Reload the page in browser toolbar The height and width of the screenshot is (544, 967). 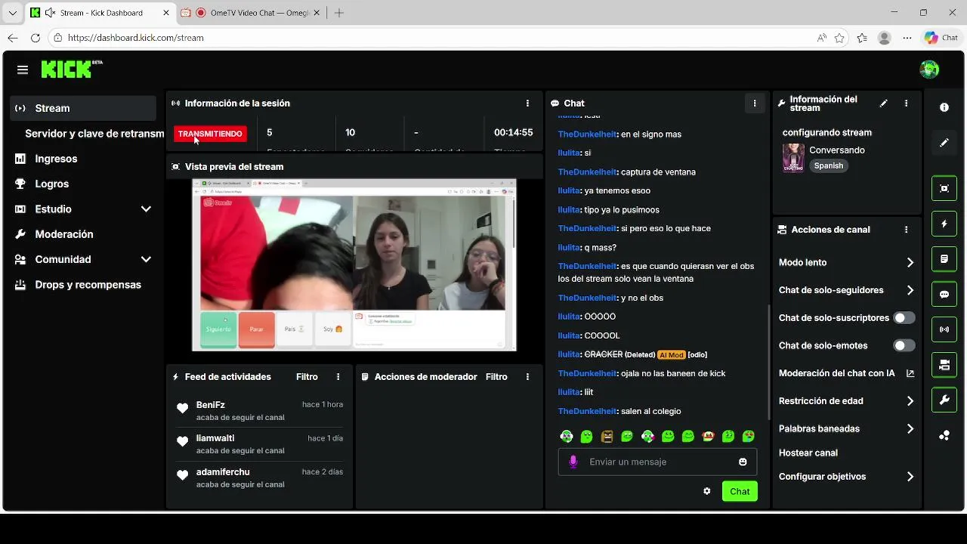[x=36, y=38]
